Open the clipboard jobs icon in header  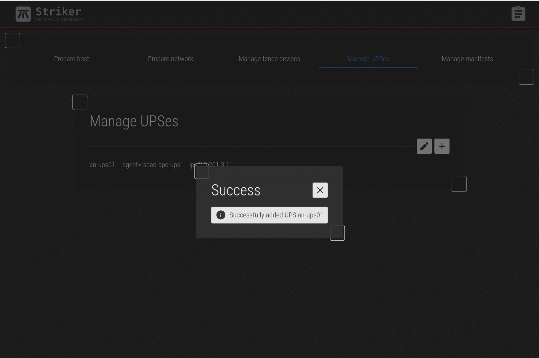pos(518,14)
